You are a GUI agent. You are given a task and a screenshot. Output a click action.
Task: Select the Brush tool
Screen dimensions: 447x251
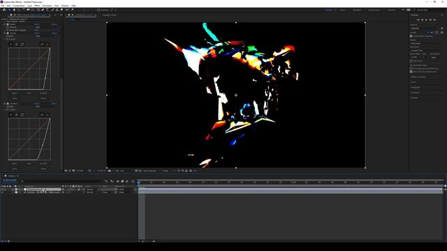pos(52,10)
